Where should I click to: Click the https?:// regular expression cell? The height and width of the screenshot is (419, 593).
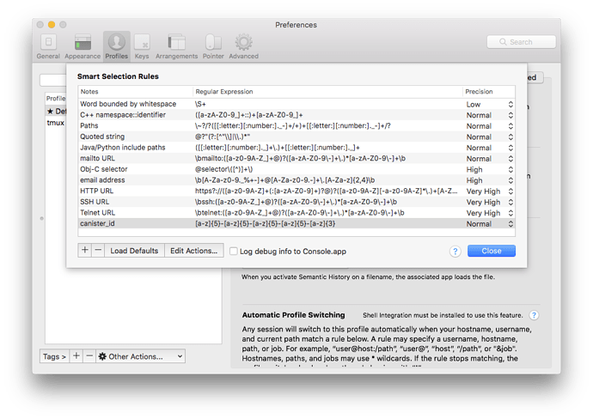(326, 191)
